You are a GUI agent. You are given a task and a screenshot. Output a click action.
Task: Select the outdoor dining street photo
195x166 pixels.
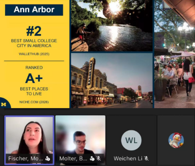tap(175, 54)
